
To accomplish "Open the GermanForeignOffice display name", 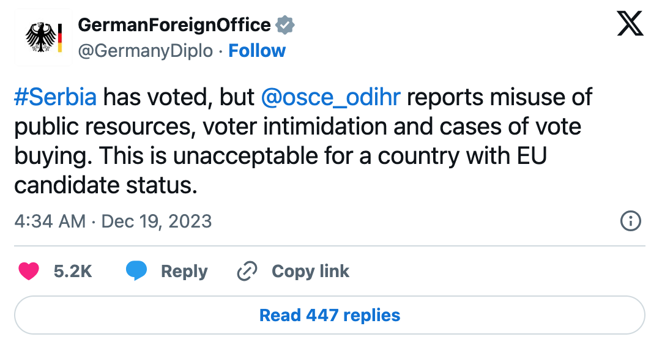I will tap(174, 25).
